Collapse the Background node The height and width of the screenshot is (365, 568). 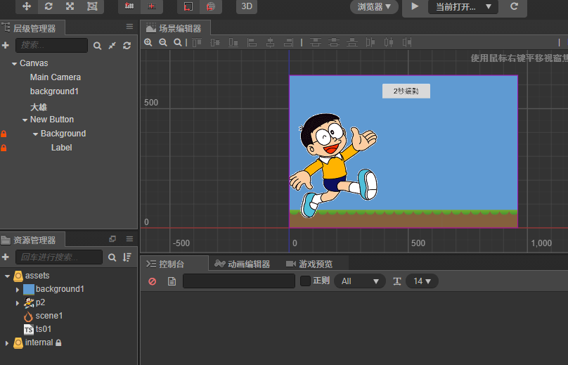click(35, 134)
